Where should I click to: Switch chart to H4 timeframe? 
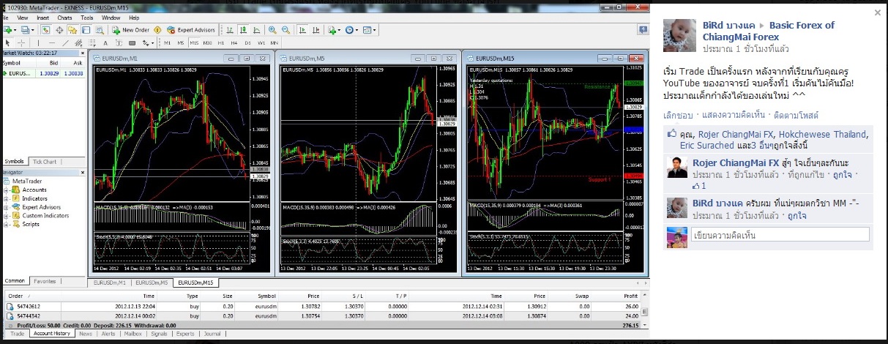234,43
